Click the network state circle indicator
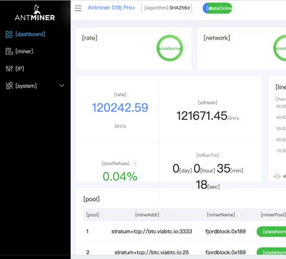This screenshot has width=286, height=259. 280,48
